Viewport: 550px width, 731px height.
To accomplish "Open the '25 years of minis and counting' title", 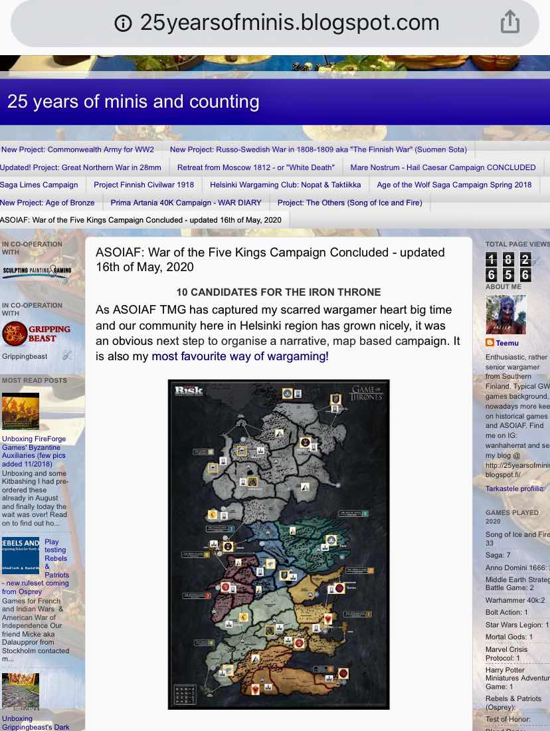I will click(134, 102).
